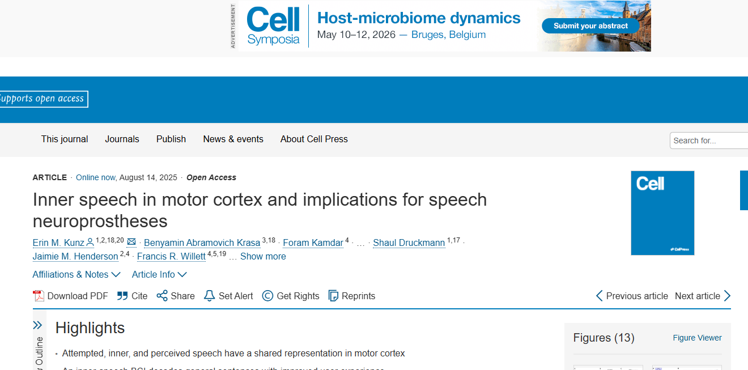Show more authors in the author list
Viewport: 748px width, 370px height.
263,256
